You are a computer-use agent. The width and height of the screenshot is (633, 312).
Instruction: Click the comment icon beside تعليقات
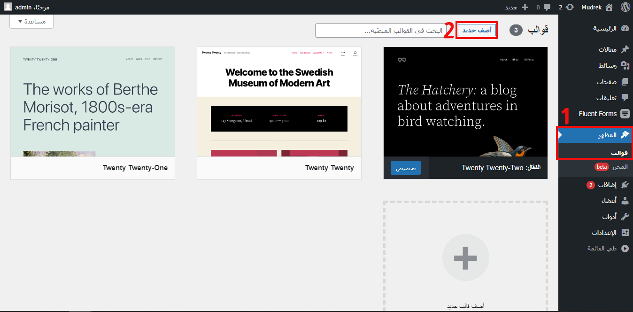point(625,98)
